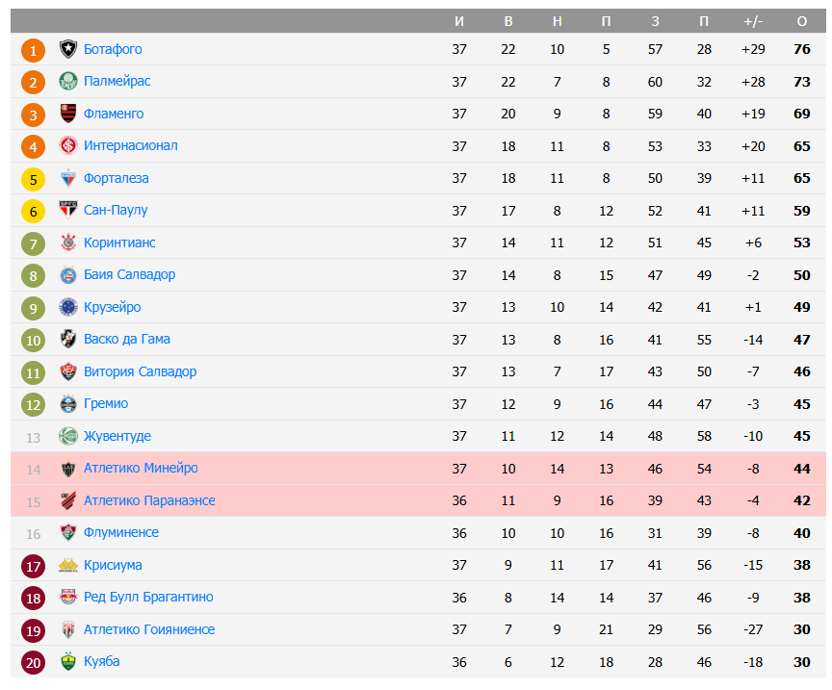832x690 pixels.
Task: Click the orange position 1 badge
Action: (x=34, y=50)
